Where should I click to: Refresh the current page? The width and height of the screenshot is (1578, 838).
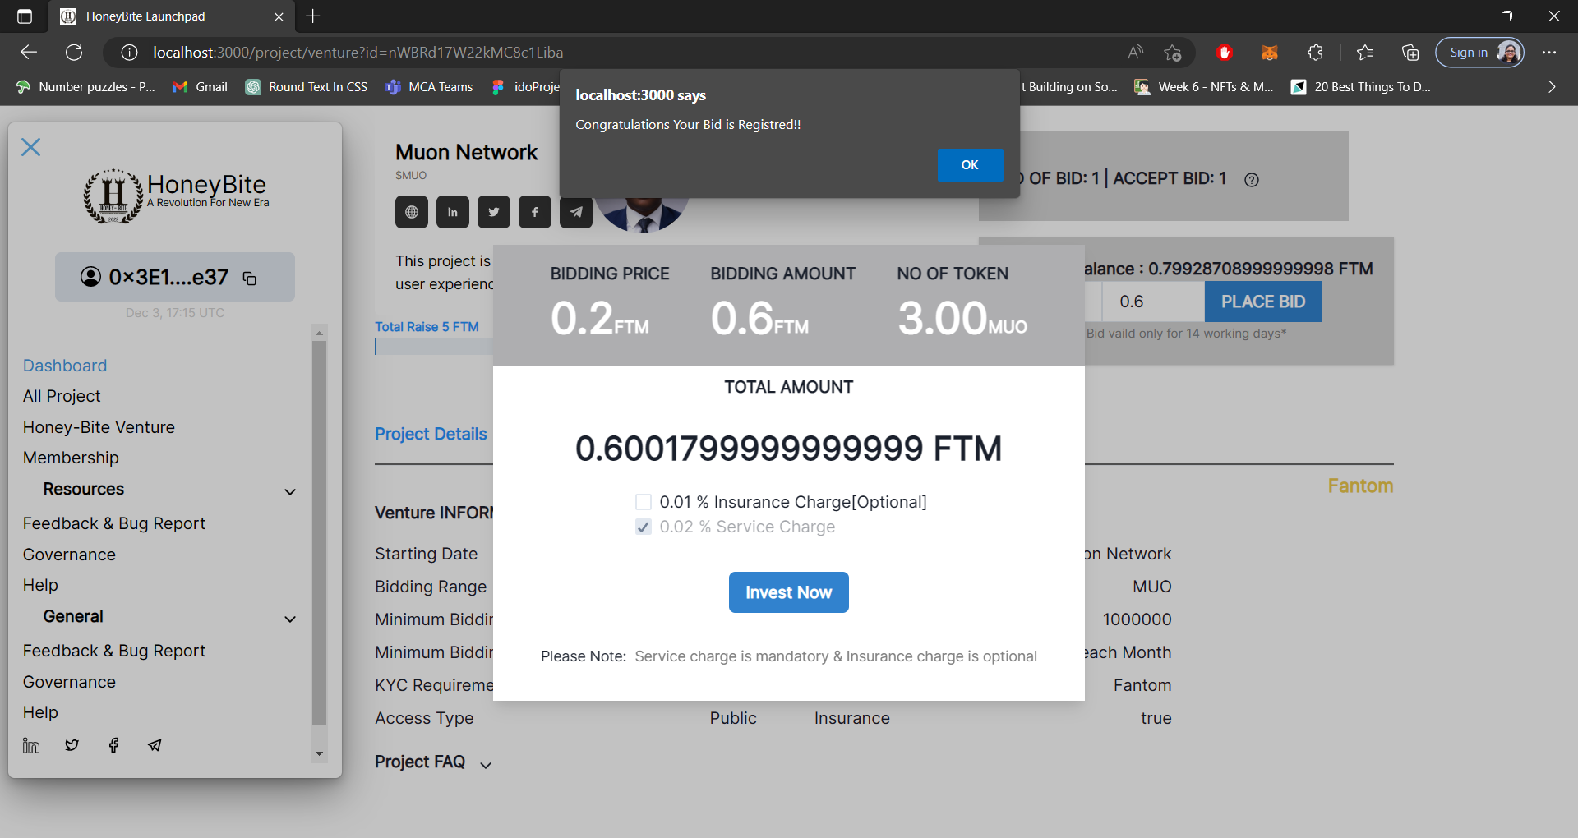point(74,53)
